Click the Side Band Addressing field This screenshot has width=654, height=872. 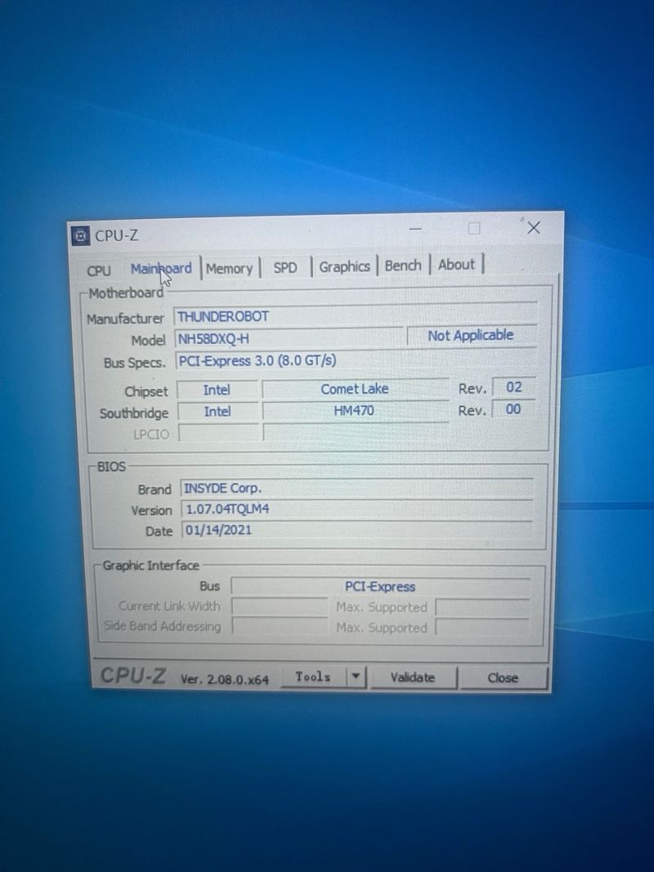(280, 626)
